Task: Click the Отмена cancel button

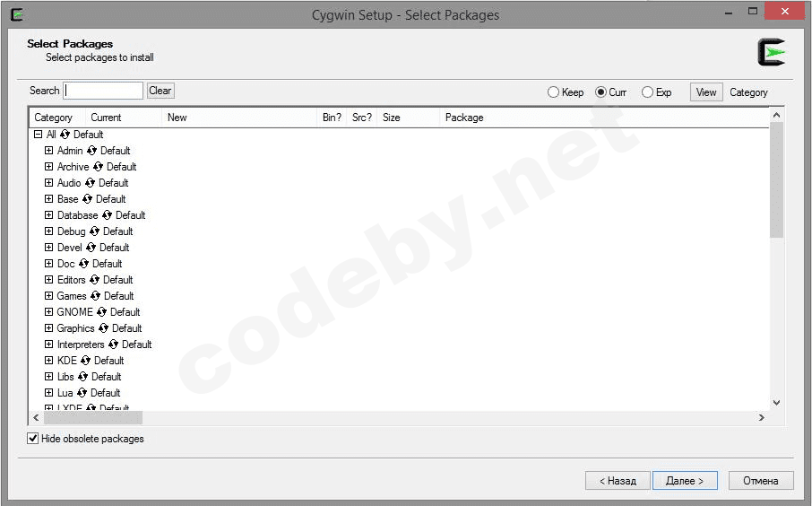Action: (761, 481)
